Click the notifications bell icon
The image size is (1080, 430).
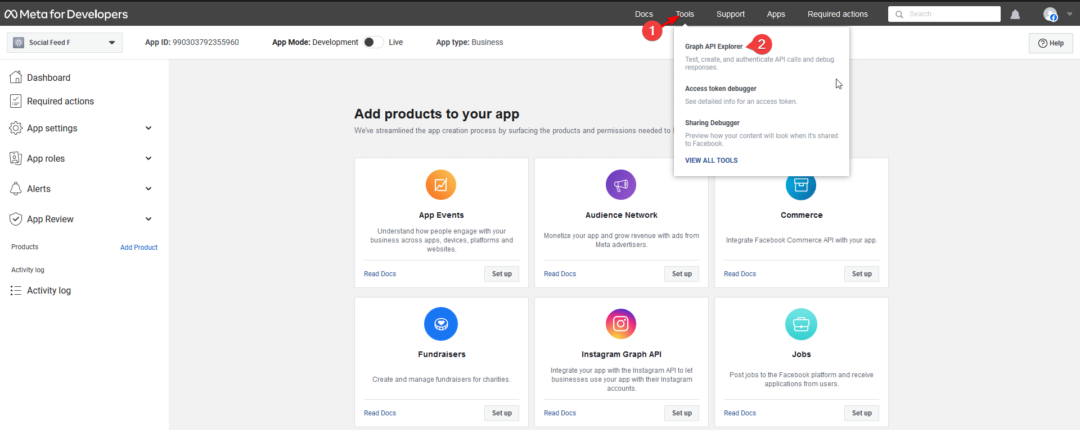point(1015,14)
